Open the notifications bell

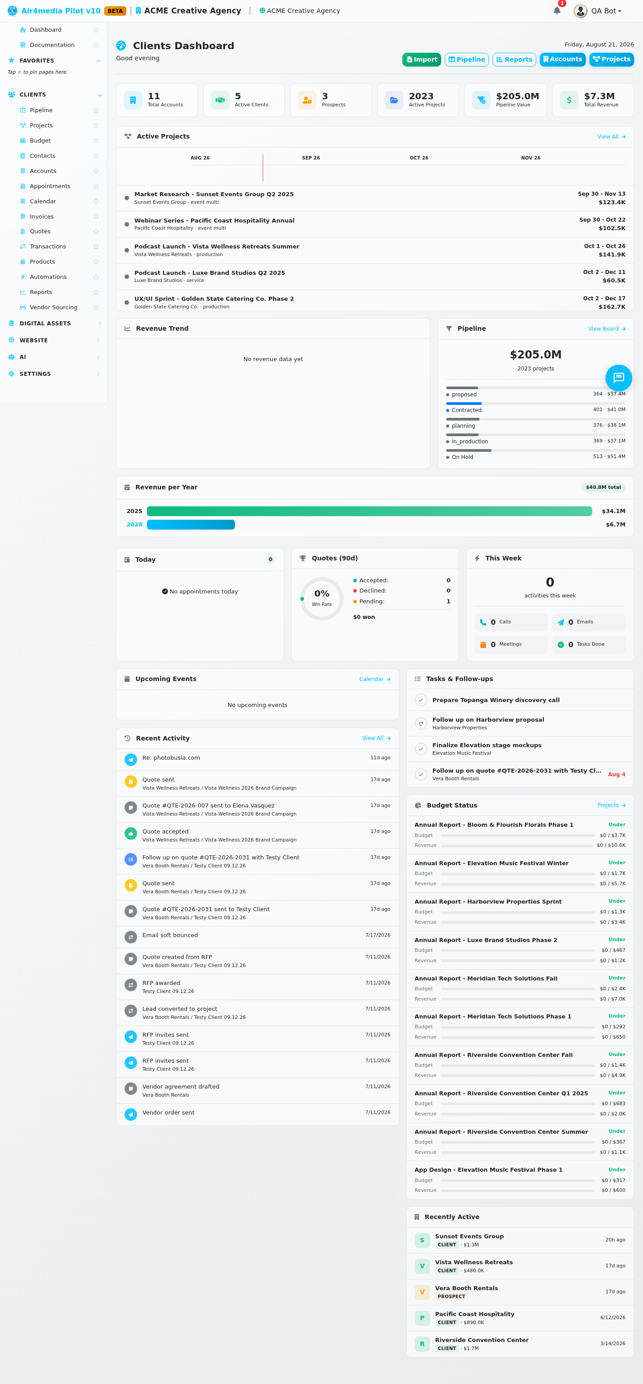tap(556, 11)
